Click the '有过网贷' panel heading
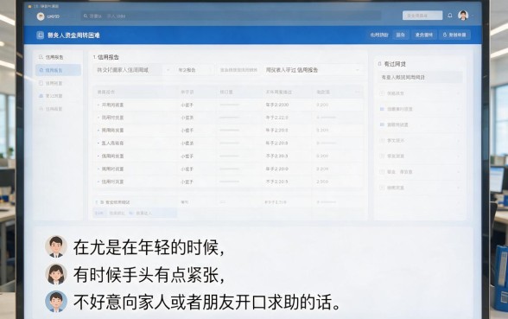This screenshot has width=508, height=319. [395, 64]
